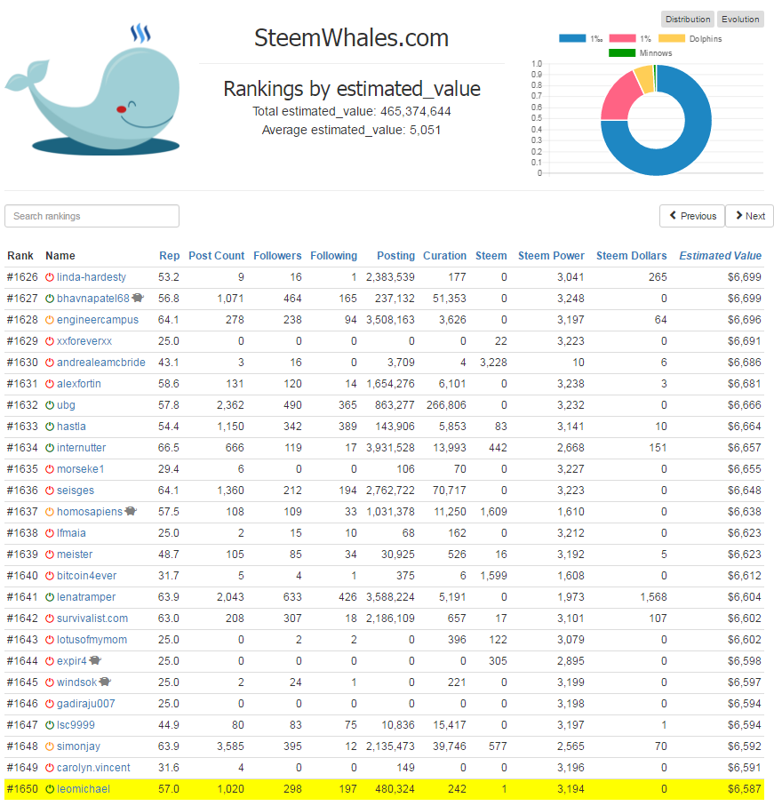
Task: Sort table by Steem Power column
Action: [551, 255]
